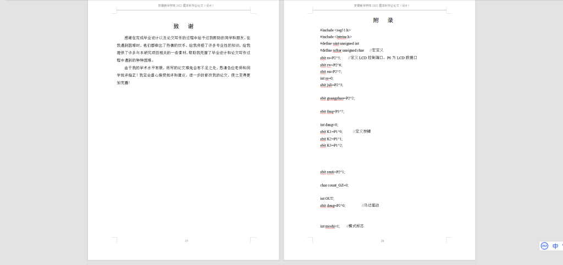
Task: Click page number 26 in the footer
Action: coord(383,241)
